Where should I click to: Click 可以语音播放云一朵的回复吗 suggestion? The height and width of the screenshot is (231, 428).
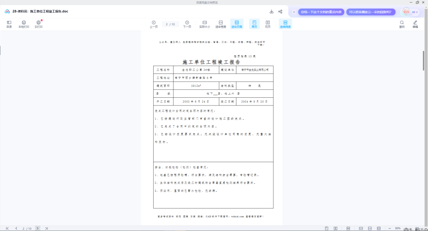click(370, 12)
